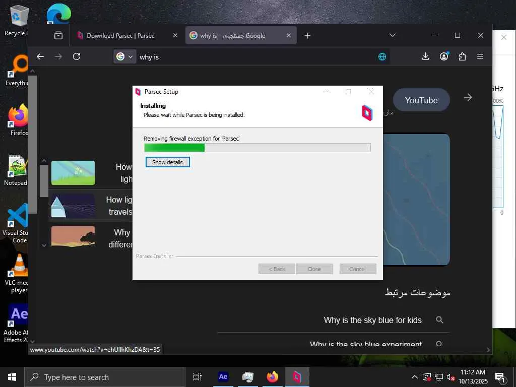This screenshot has height=387, width=516.
Task: Click the installation progress bar in Parsec Setup
Action: pyautogui.click(x=257, y=148)
